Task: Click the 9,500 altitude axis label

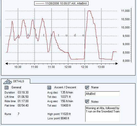Action: [x=126, y=36]
